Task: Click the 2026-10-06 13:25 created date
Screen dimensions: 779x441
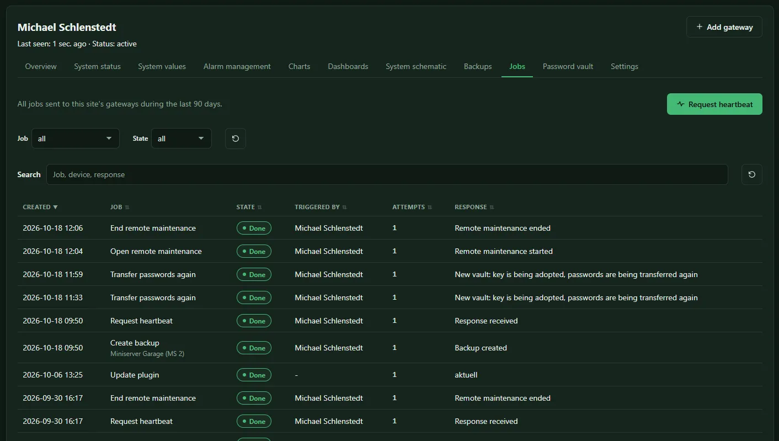Action: (53, 375)
